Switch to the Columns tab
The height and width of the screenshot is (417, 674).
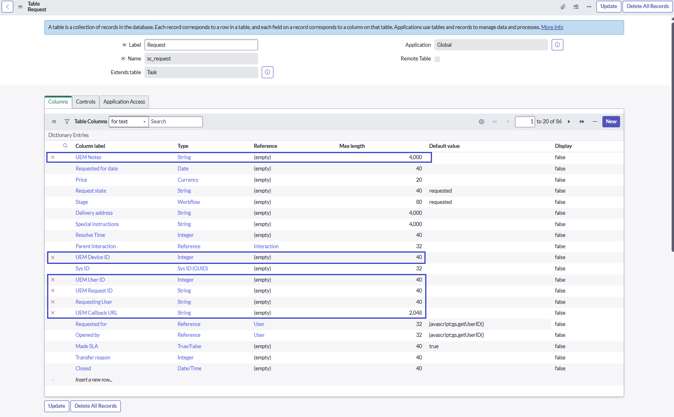coord(58,102)
